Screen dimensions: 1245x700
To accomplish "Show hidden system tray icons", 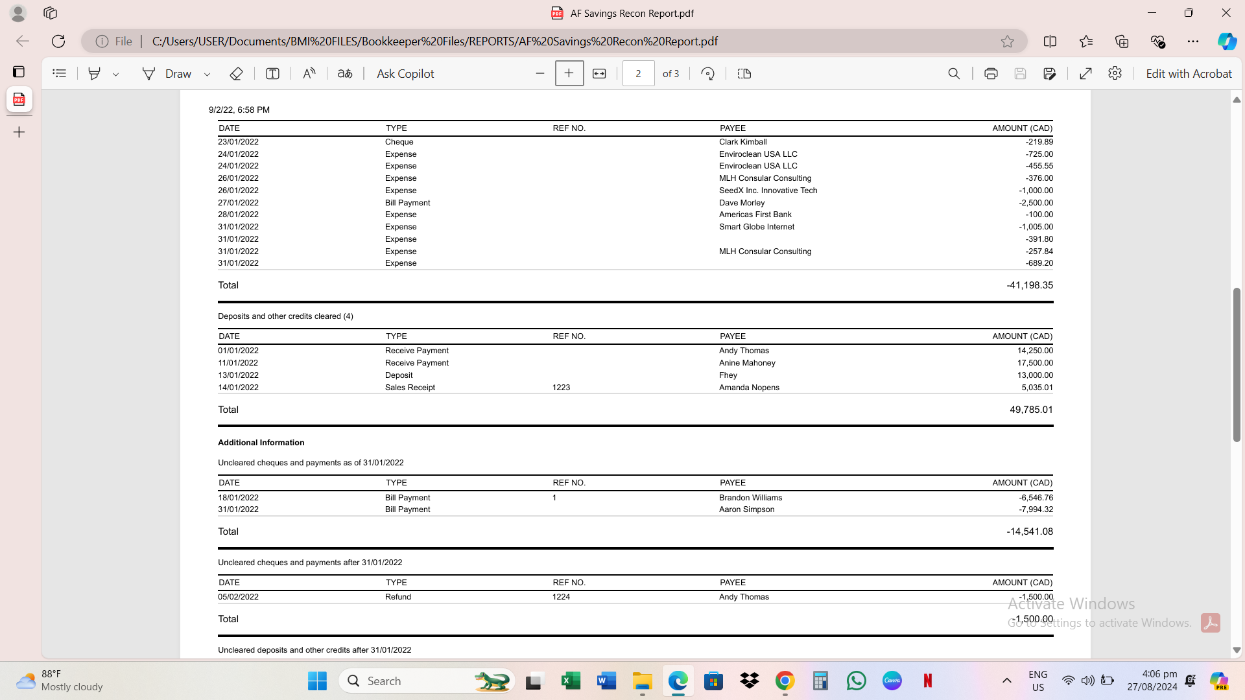I will [x=1006, y=681].
